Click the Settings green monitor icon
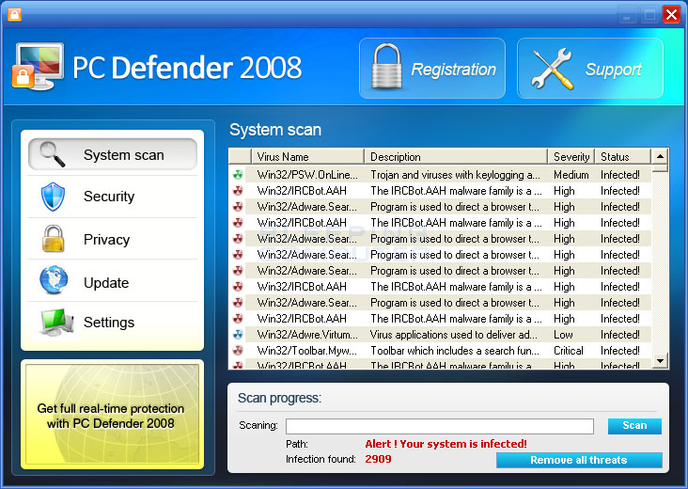The width and height of the screenshot is (688, 489). [56, 322]
